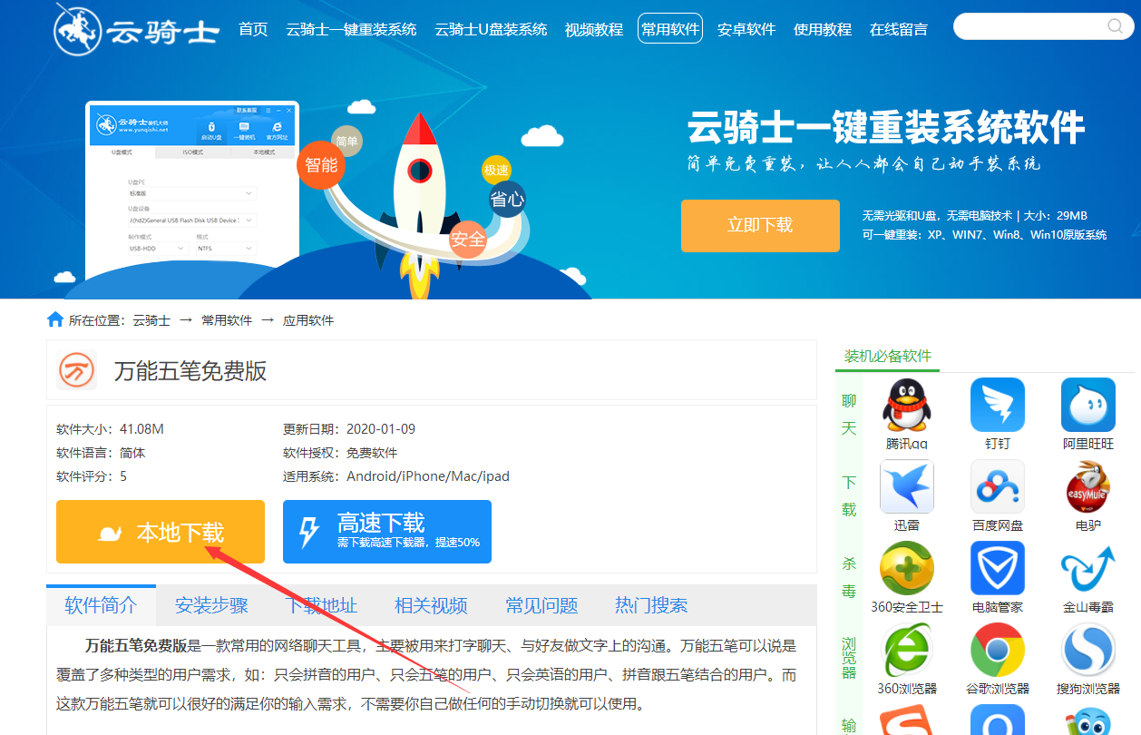1141x735 pixels.
Task: Open the 360安全卫士 icon
Action: pyautogui.click(x=907, y=568)
